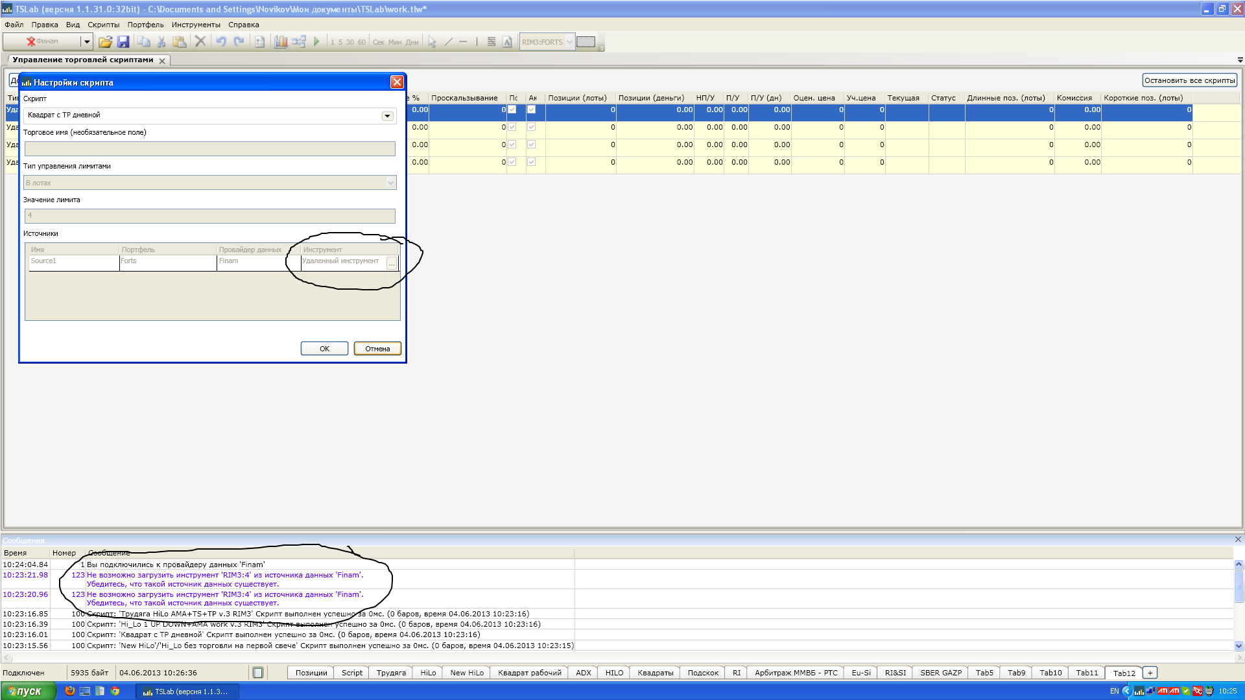The width and height of the screenshot is (1245, 700).
Task: Click the save diskette toolbar icon
Action: tap(123, 42)
